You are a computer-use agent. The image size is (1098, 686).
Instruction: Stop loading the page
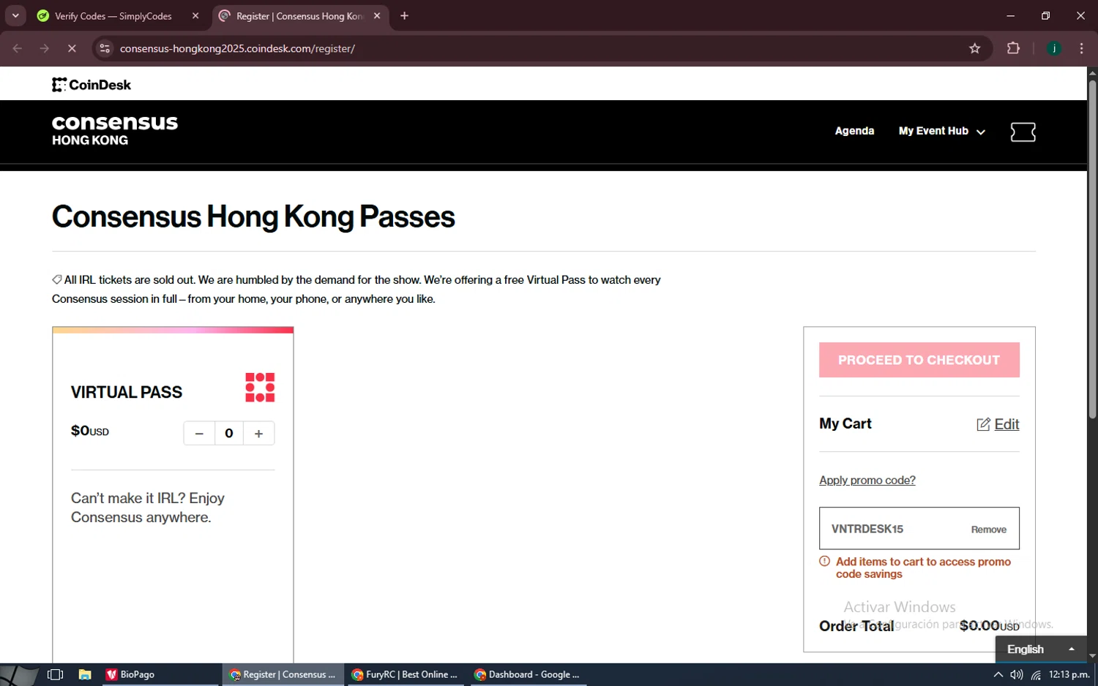[x=72, y=48]
